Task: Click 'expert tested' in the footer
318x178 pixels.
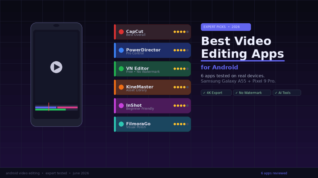Action: (x=56, y=173)
